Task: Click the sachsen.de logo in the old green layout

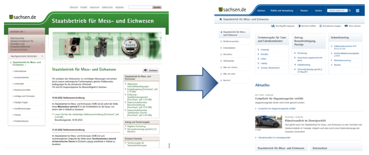Action: coord(23,17)
